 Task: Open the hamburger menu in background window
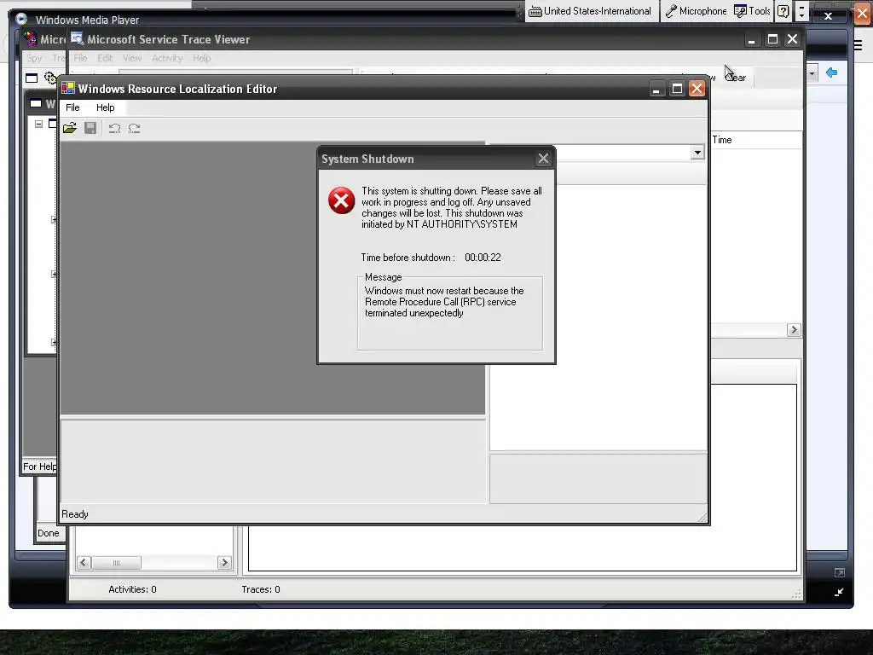pyautogui.click(x=858, y=46)
